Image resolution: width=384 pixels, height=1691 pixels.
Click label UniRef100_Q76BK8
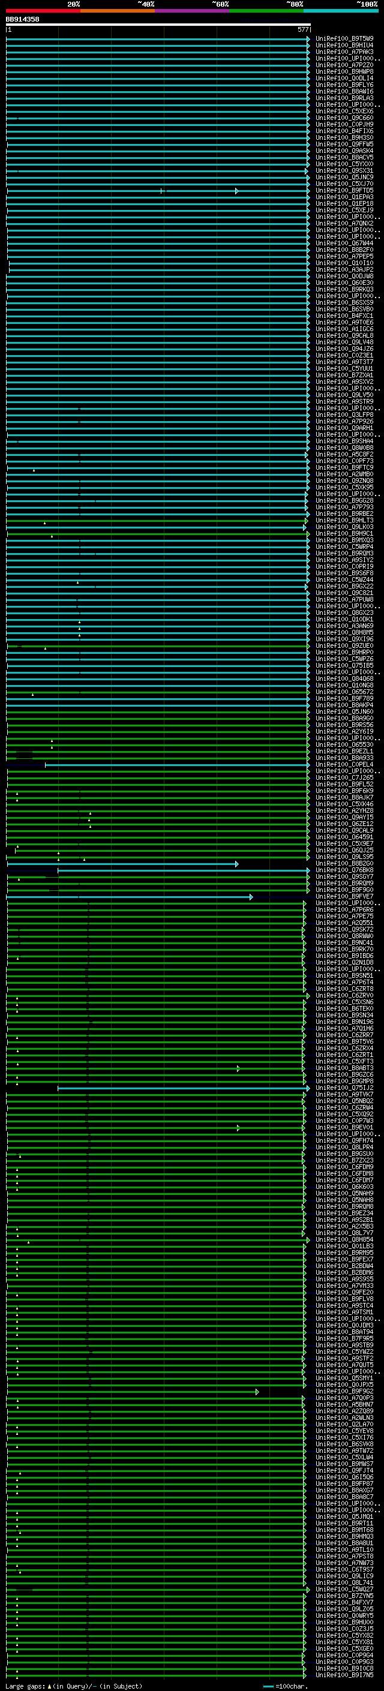coord(344,870)
